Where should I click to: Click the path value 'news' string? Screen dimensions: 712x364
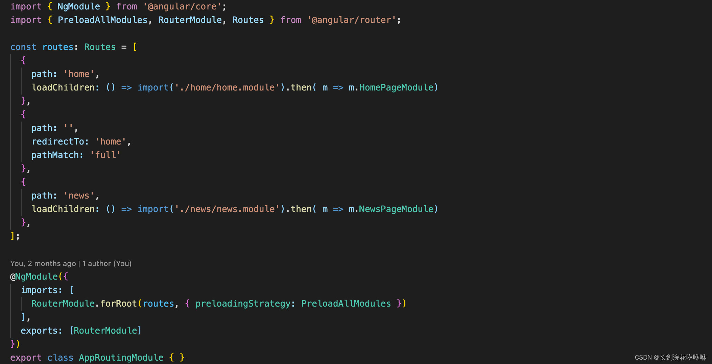click(x=79, y=196)
